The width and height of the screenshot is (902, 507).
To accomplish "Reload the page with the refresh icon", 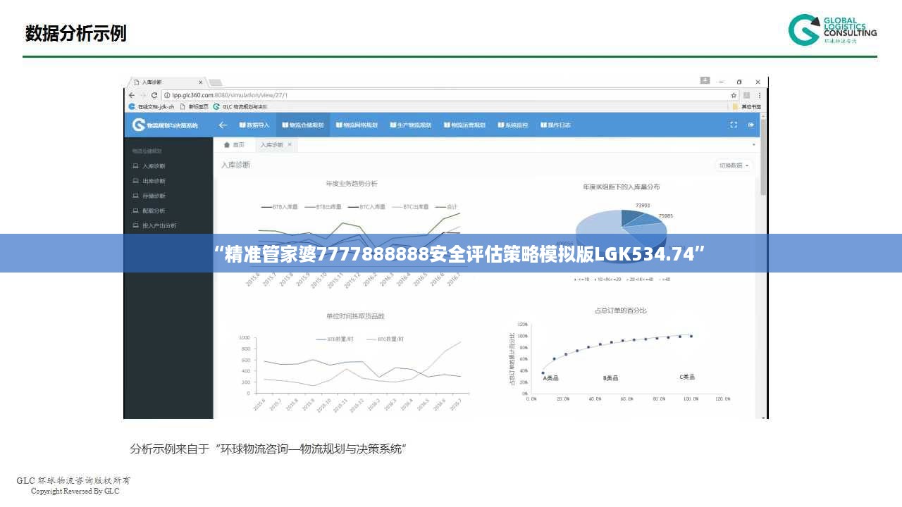I will coord(154,94).
